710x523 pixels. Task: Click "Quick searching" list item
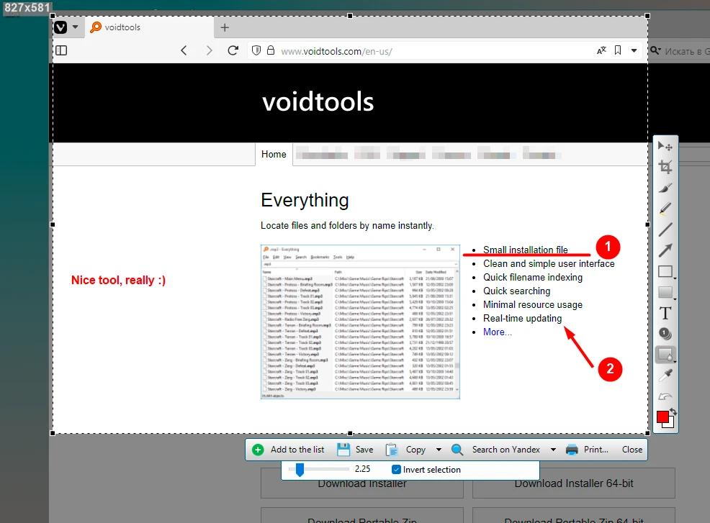tap(516, 291)
